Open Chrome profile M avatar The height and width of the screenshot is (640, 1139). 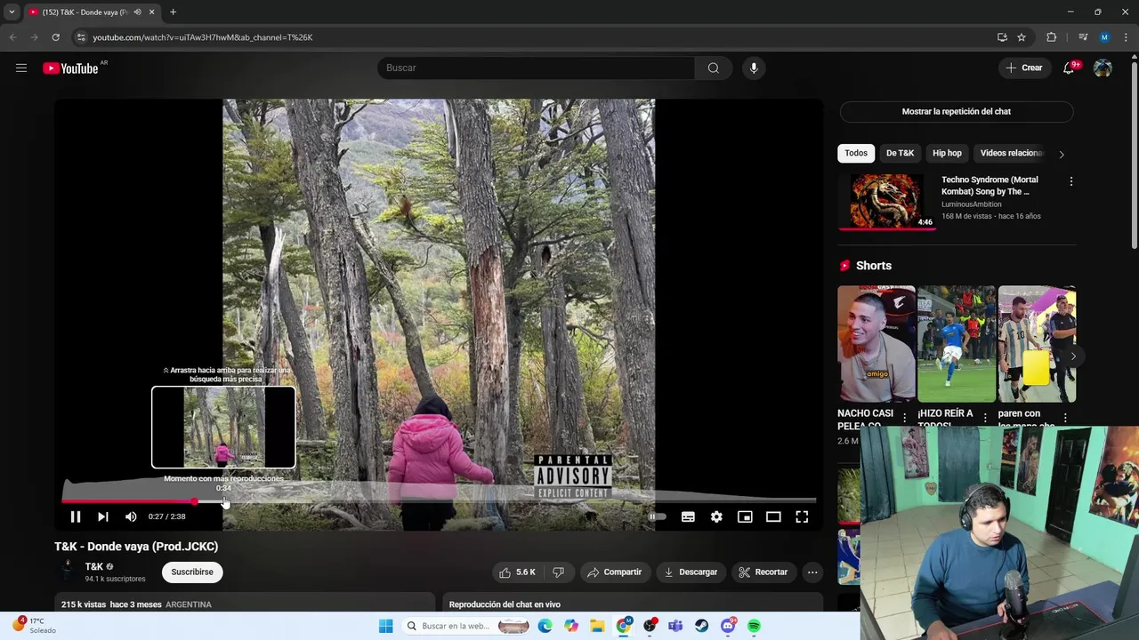coord(1104,37)
